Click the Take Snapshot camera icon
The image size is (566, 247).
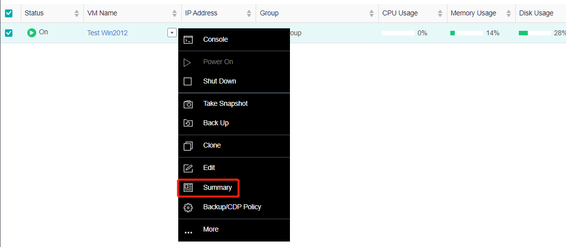pyautogui.click(x=188, y=104)
